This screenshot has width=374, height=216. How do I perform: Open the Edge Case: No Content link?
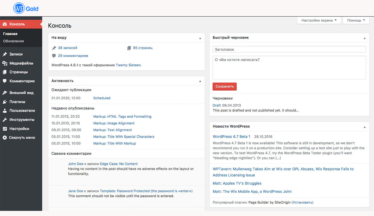119,164
